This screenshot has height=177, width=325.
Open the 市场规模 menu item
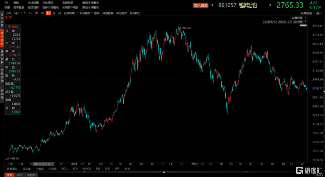[x=33, y=3]
